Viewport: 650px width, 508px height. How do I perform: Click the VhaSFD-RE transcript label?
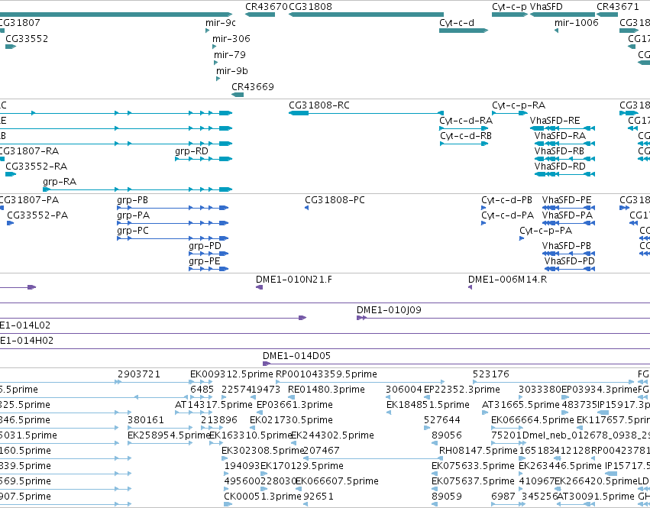pyautogui.click(x=555, y=121)
